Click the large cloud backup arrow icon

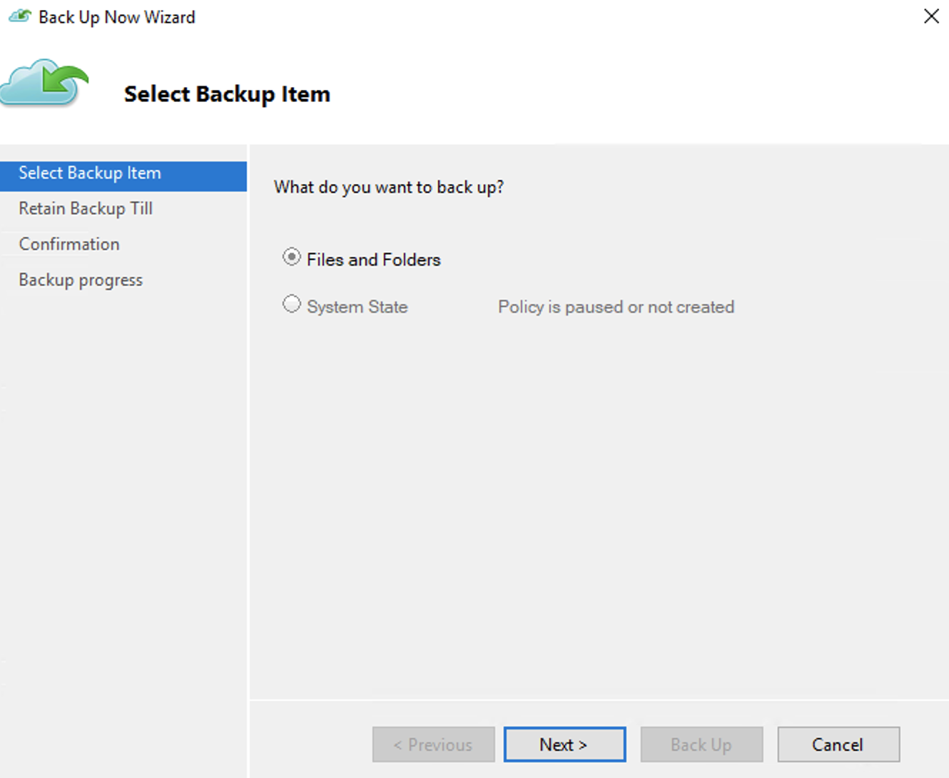click(45, 83)
